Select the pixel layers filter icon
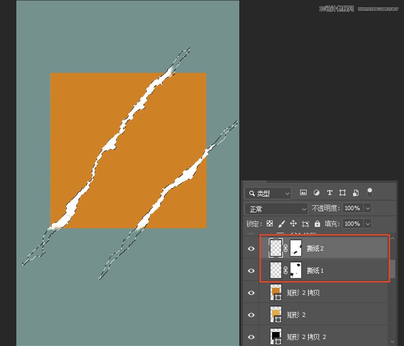 coord(303,192)
